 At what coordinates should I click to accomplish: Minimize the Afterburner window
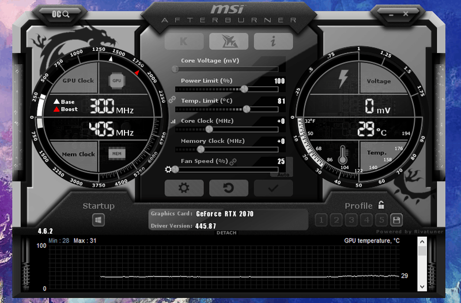[x=391, y=14]
